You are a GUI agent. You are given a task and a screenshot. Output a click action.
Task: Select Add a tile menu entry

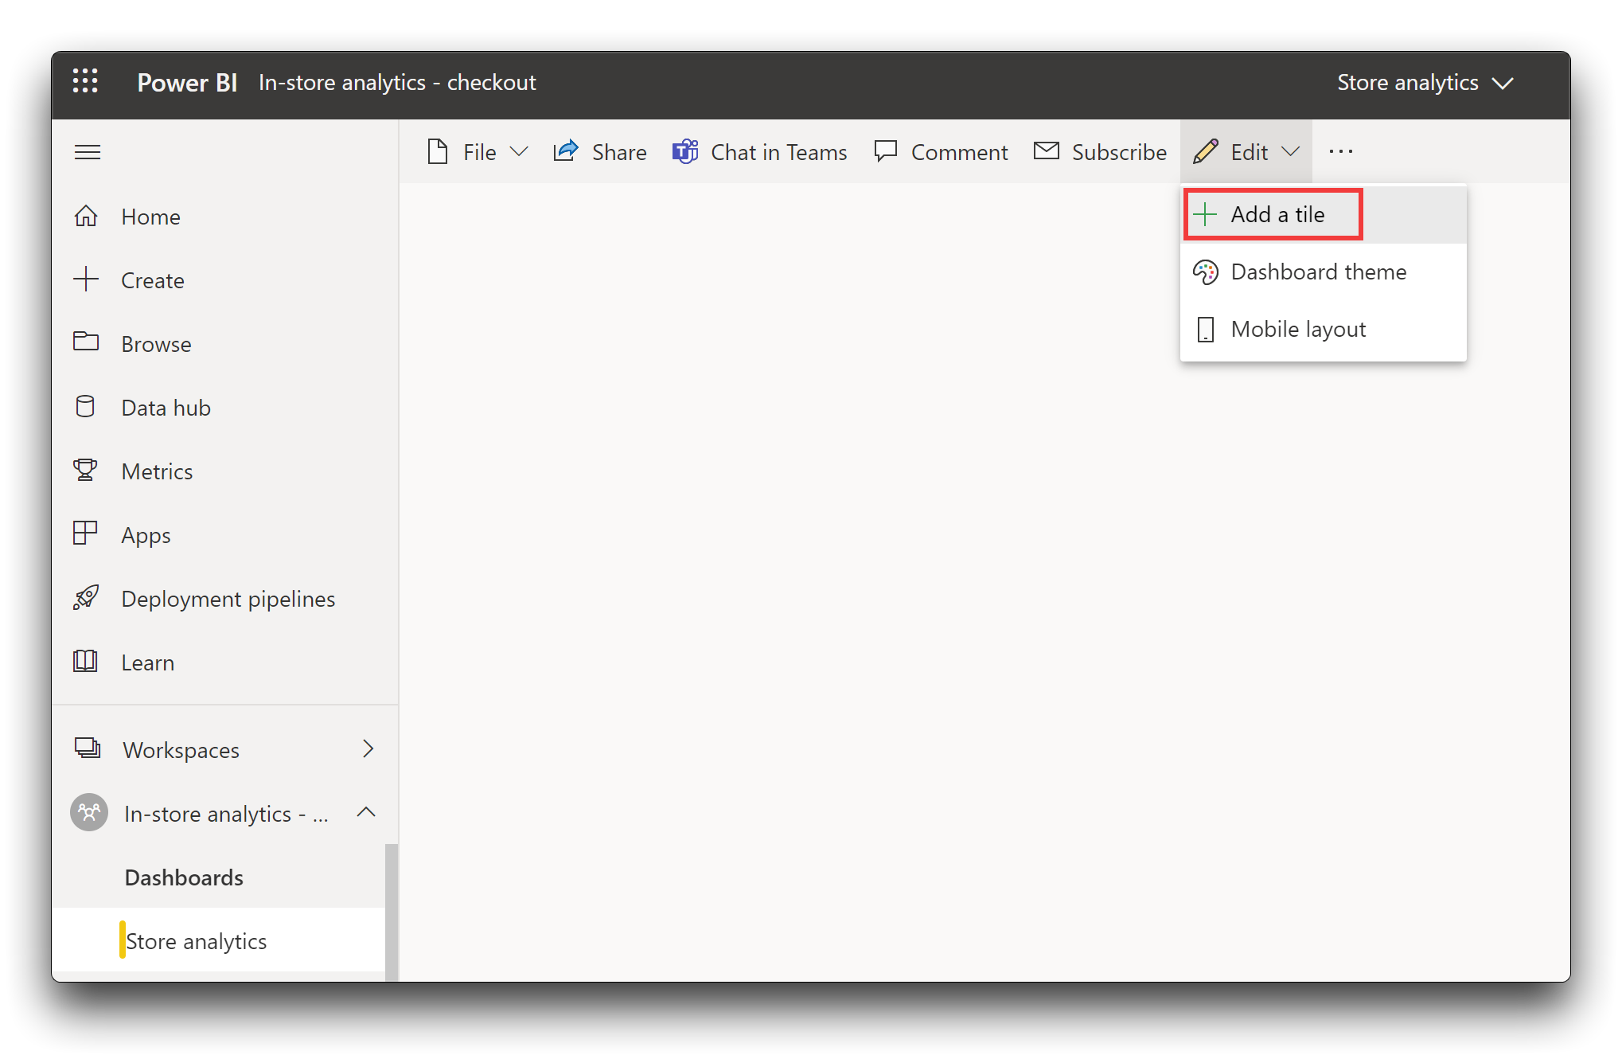coord(1324,214)
